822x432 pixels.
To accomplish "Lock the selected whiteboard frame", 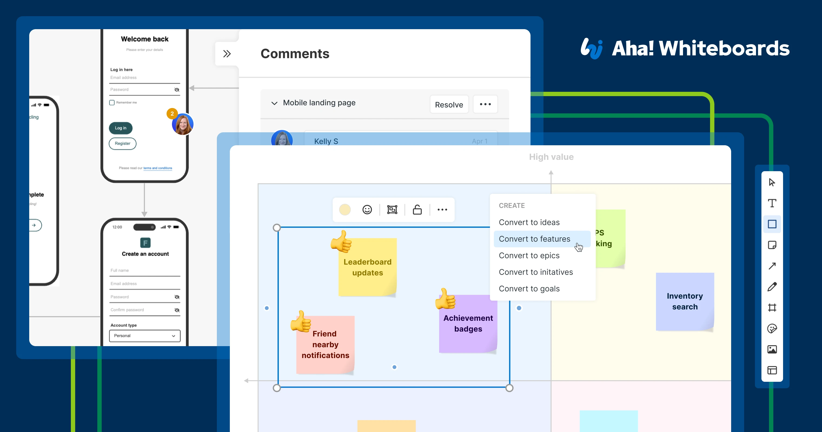I will coord(417,210).
